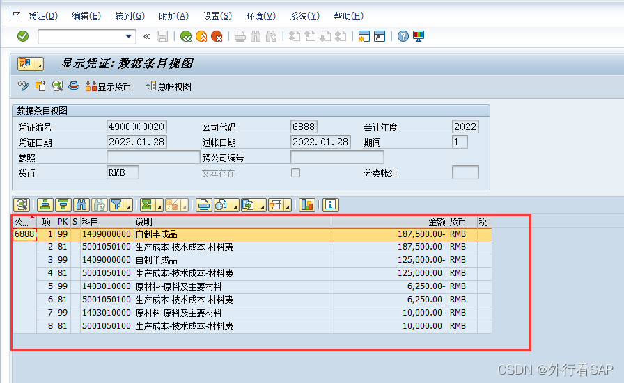Click the 参照 input field

(x=153, y=157)
